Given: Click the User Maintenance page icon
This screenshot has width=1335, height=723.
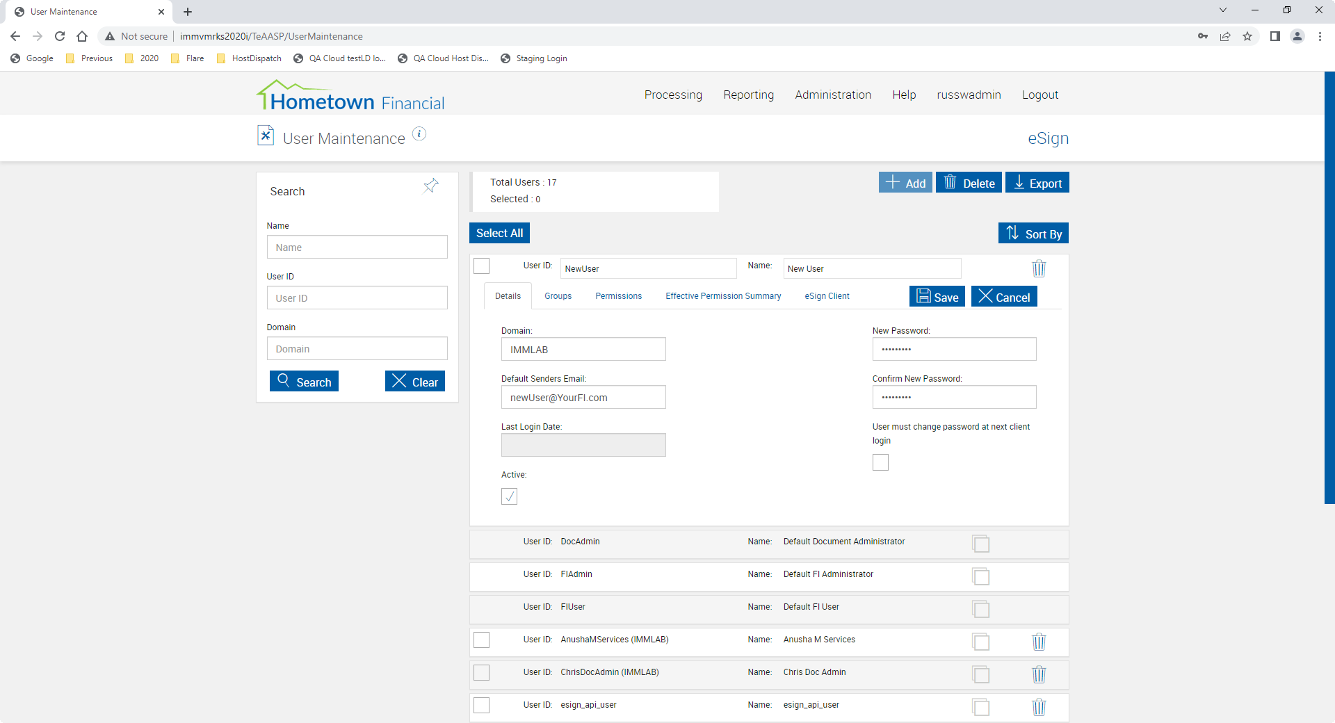Looking at the screenshot, I should point(266,135).
